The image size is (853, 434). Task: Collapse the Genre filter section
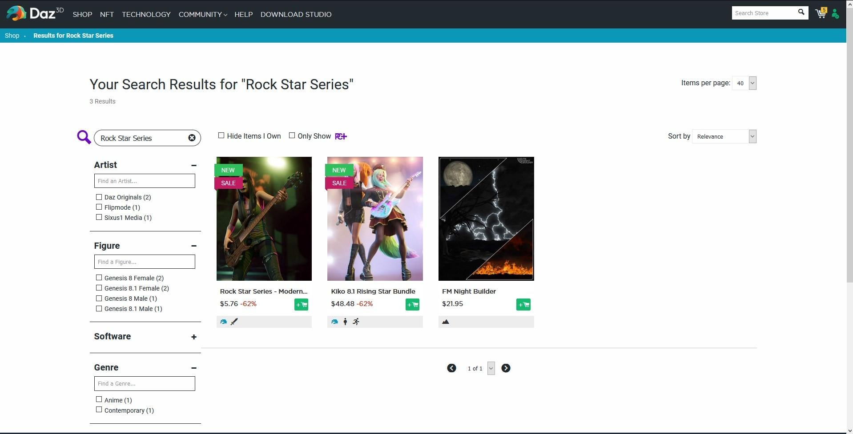tap(194, 368)
